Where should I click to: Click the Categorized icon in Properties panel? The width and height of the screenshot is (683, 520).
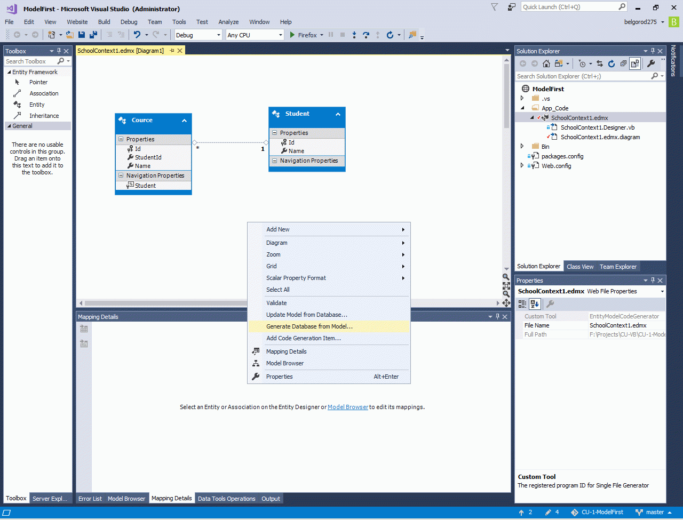(522, 304)
